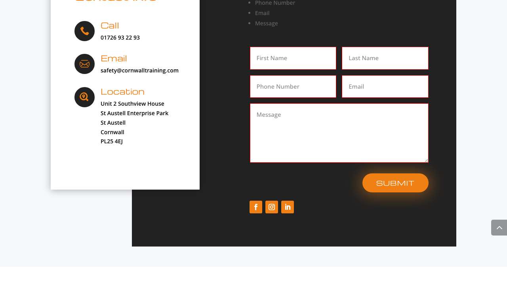Open the LinkedIn social link
The width and height of the screenshot is (507, 285).
click(288, 207)
